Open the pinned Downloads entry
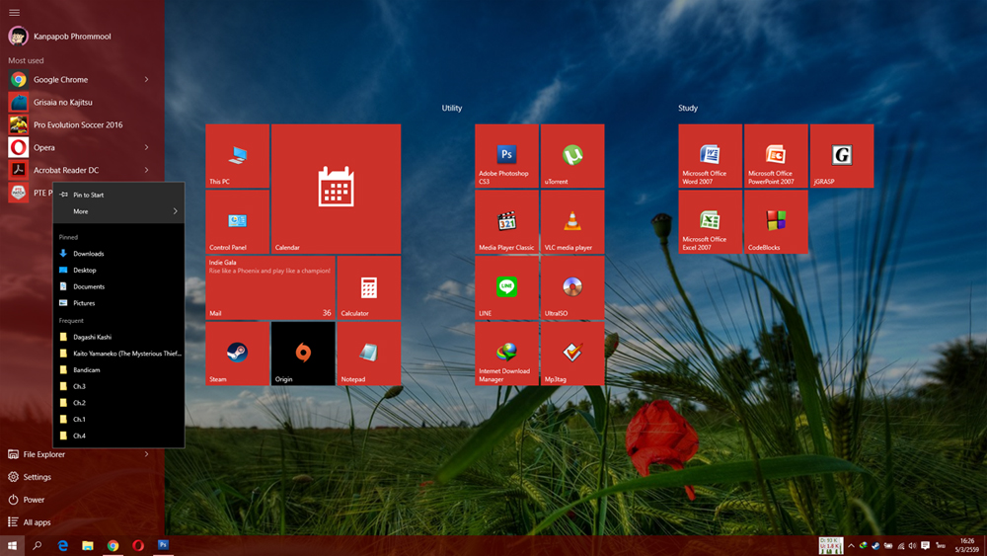 click(x=119, y=254)
